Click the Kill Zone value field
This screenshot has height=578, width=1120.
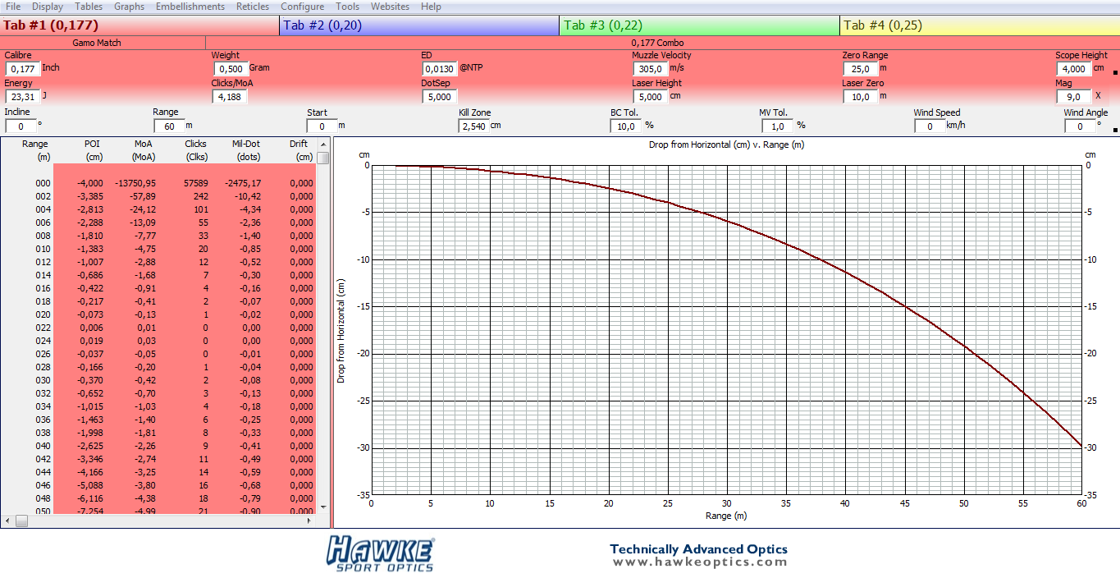(473, 126)
